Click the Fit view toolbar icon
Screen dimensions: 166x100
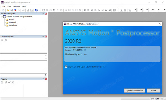pos(43,10)
